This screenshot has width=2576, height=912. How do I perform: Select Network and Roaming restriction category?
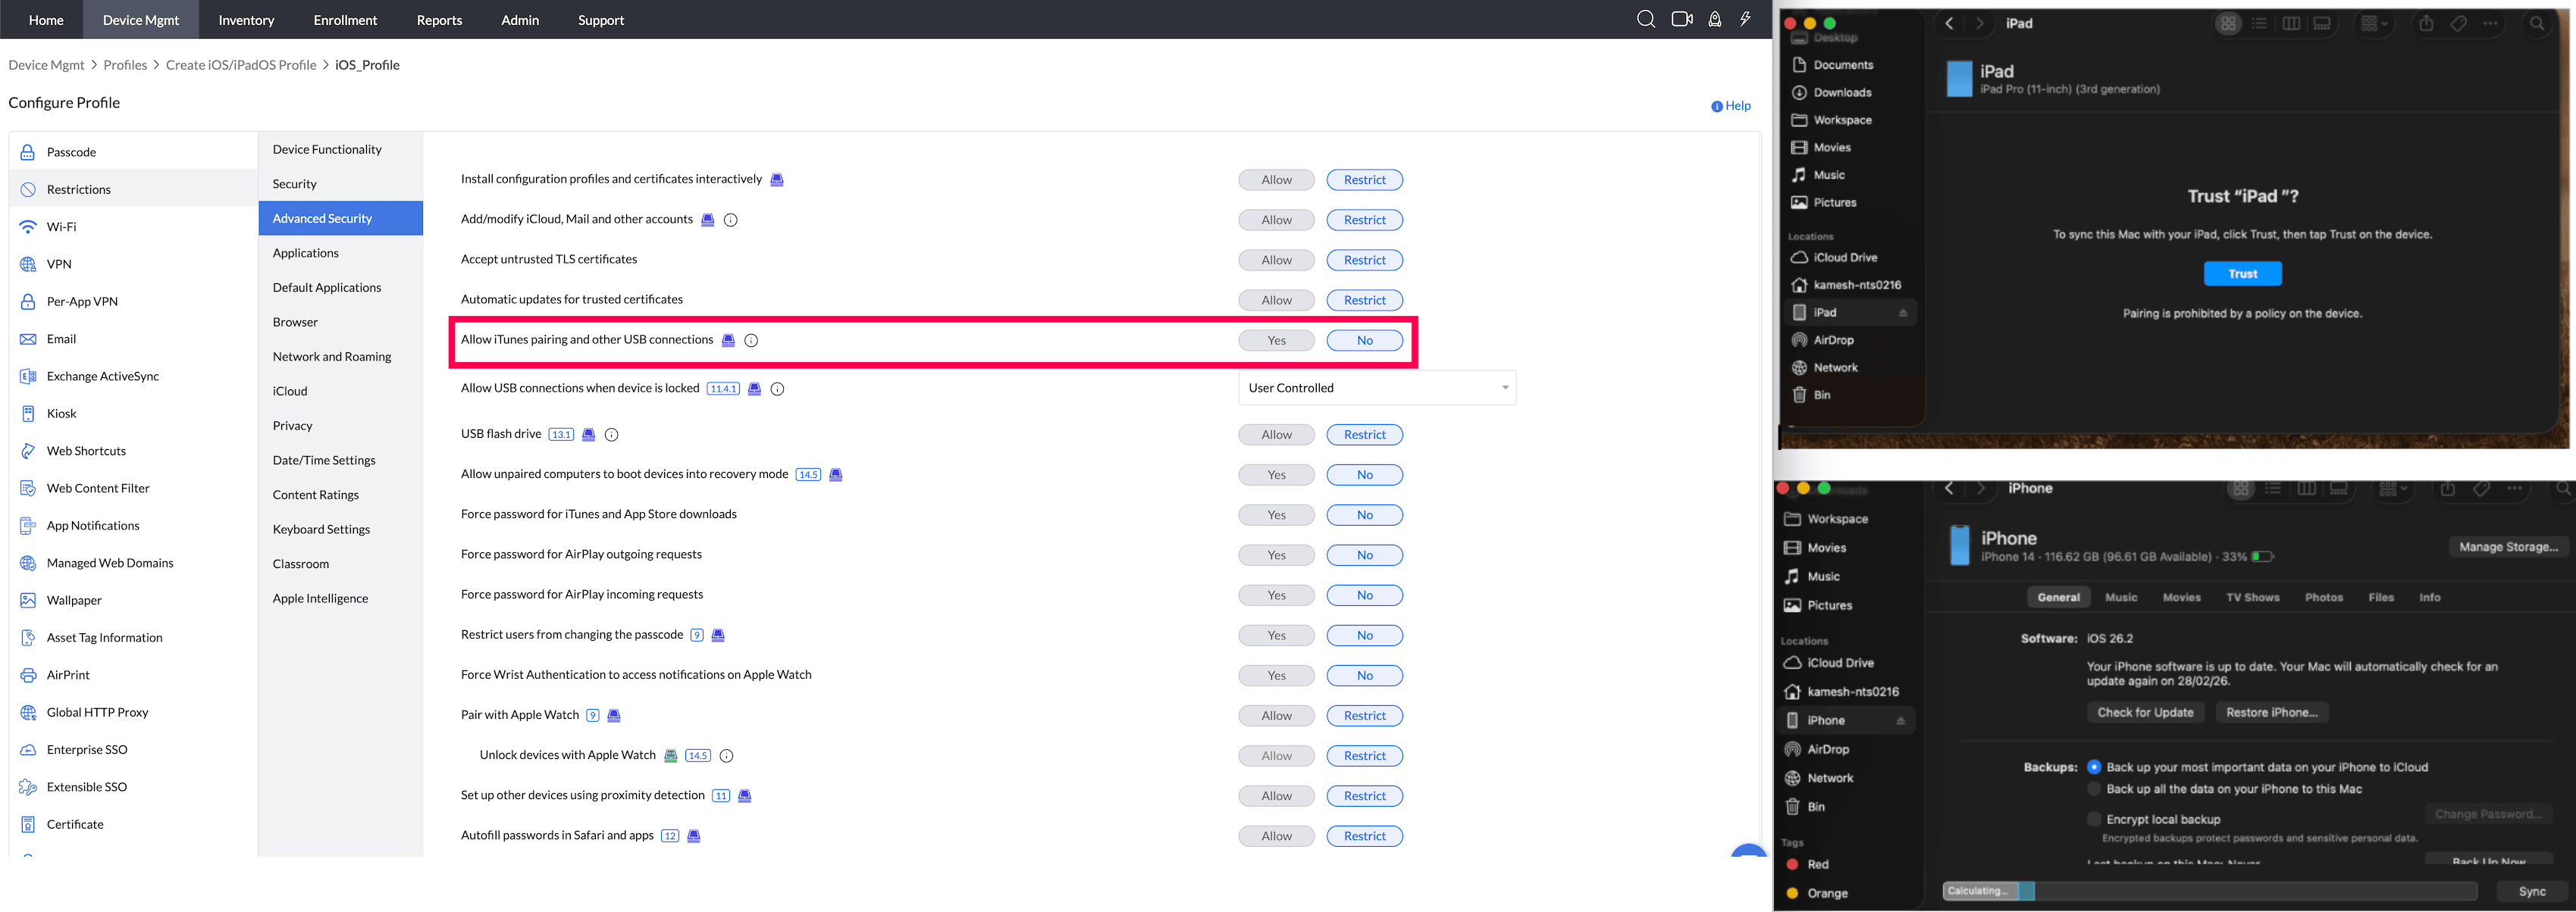pos(332,357)
